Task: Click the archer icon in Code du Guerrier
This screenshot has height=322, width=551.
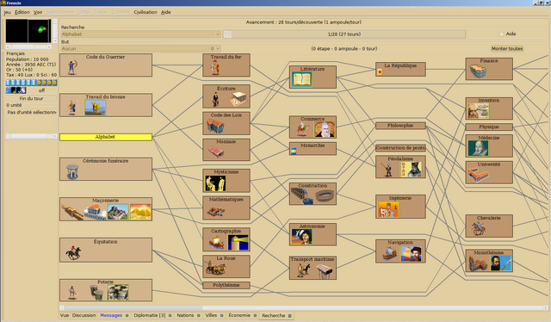Action: pyautogui.click(x=72, y=67)
